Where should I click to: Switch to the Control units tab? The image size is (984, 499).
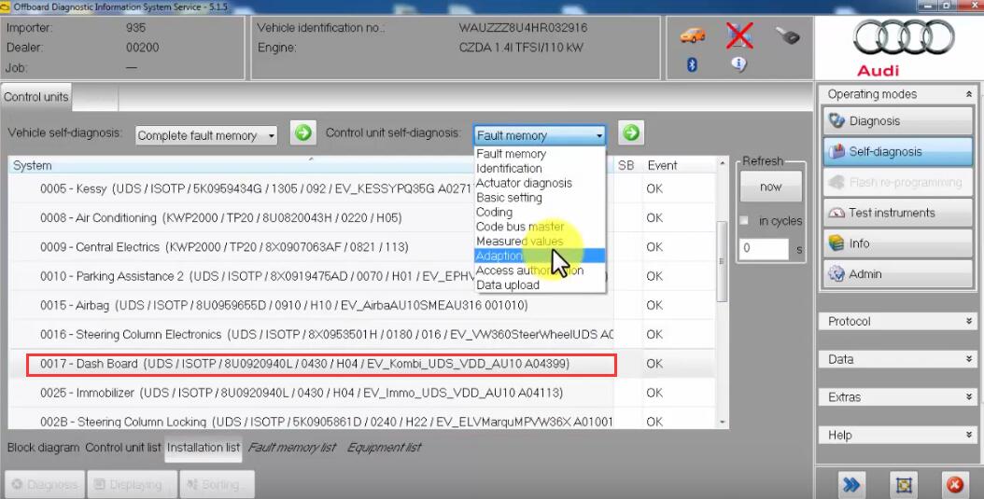point(36,97)
